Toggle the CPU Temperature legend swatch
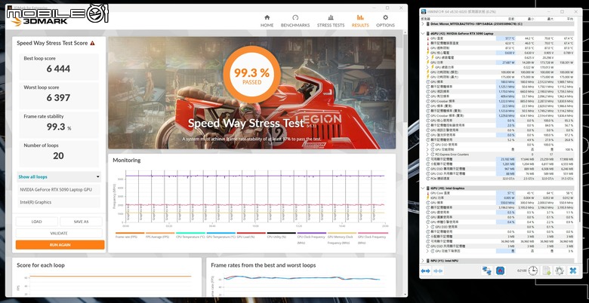Screen dimensions: 589x303 pos(190,233)
